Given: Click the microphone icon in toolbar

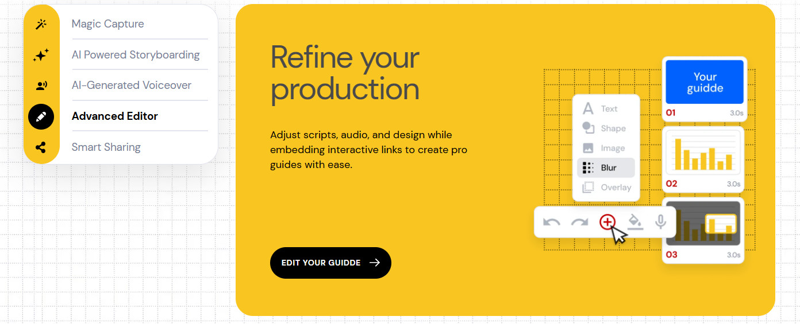Looking at the screenshot, I should [661, 222].
